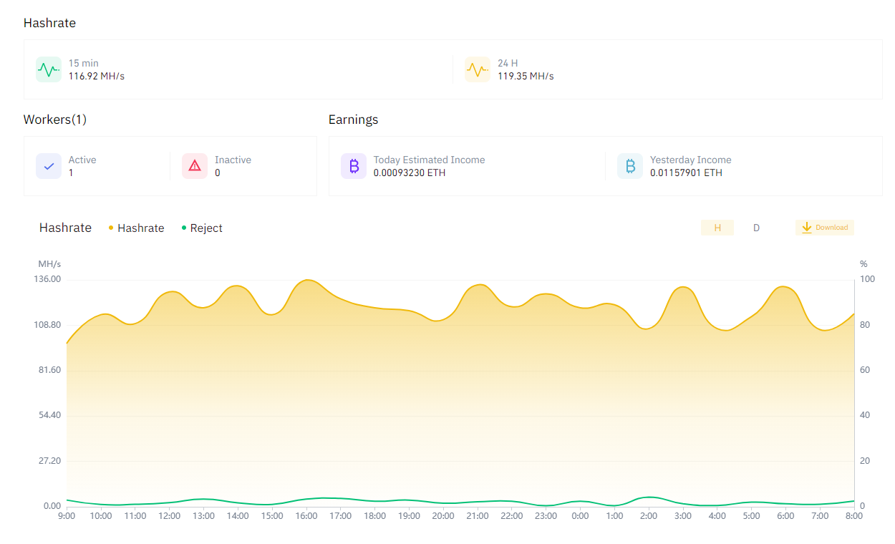Switch the chart to daily D view
895x544 pixels.
tap(756, 228)
